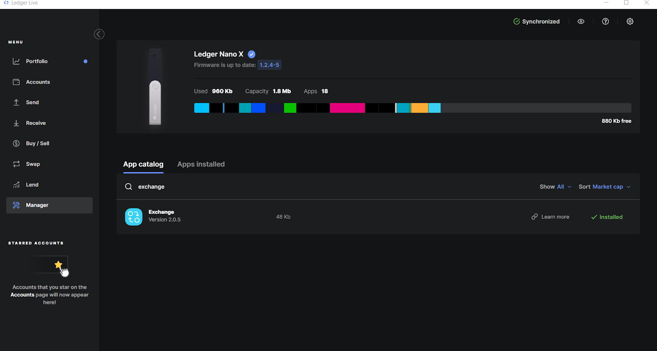Click the 48 Kb app size text

283,217
